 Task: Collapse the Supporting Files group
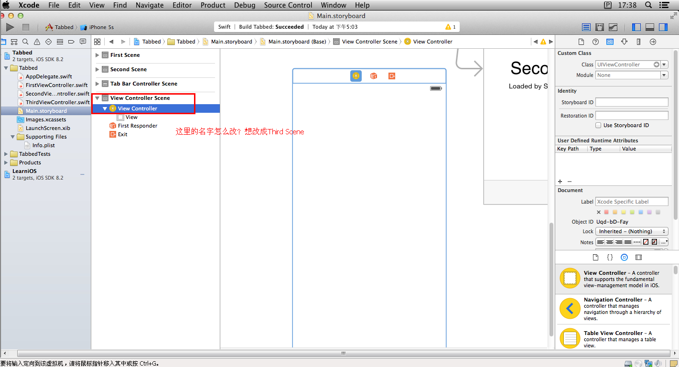click(x=13, y=137)
